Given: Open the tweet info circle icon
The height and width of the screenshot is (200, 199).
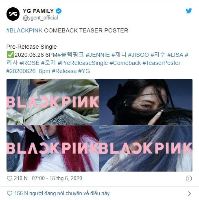Looking at the screenshot, I should coord(189,178).
